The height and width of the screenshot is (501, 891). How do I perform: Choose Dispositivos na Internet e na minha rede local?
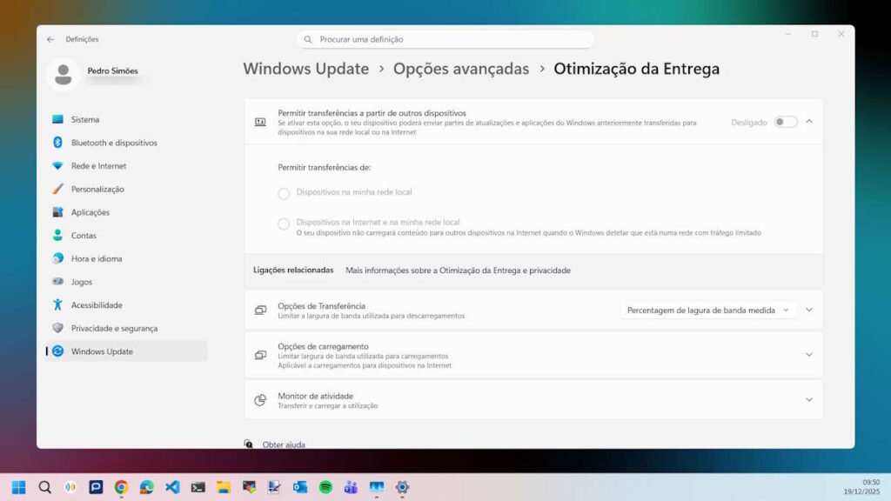283,223
